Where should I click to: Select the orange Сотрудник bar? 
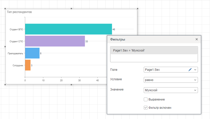28,65
